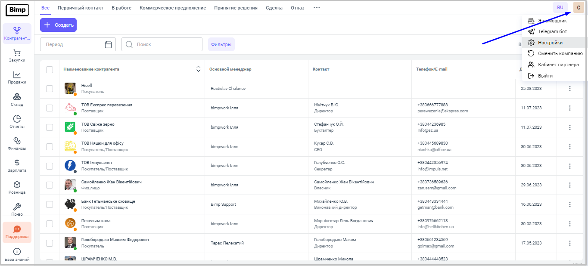The height and width of the screenshot is (266, 588).
Task: Select the ТОВ Імпульснет row checkbox
Action: (50, 166)
